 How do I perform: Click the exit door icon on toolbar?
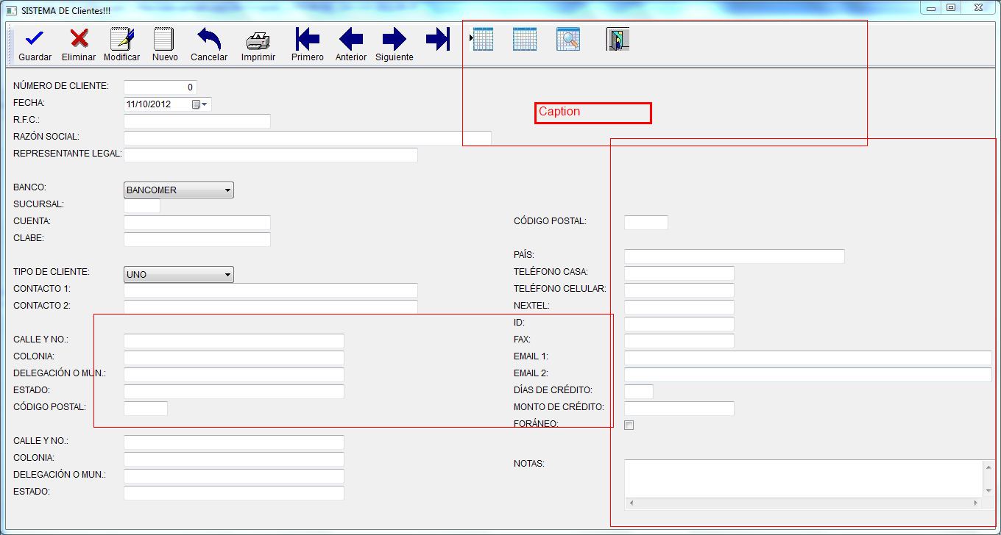tap(617, 38)
